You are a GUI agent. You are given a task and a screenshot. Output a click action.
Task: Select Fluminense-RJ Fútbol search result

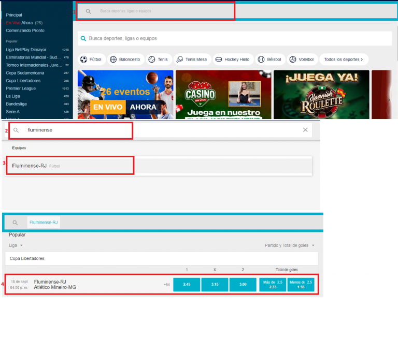coord(159,166)
